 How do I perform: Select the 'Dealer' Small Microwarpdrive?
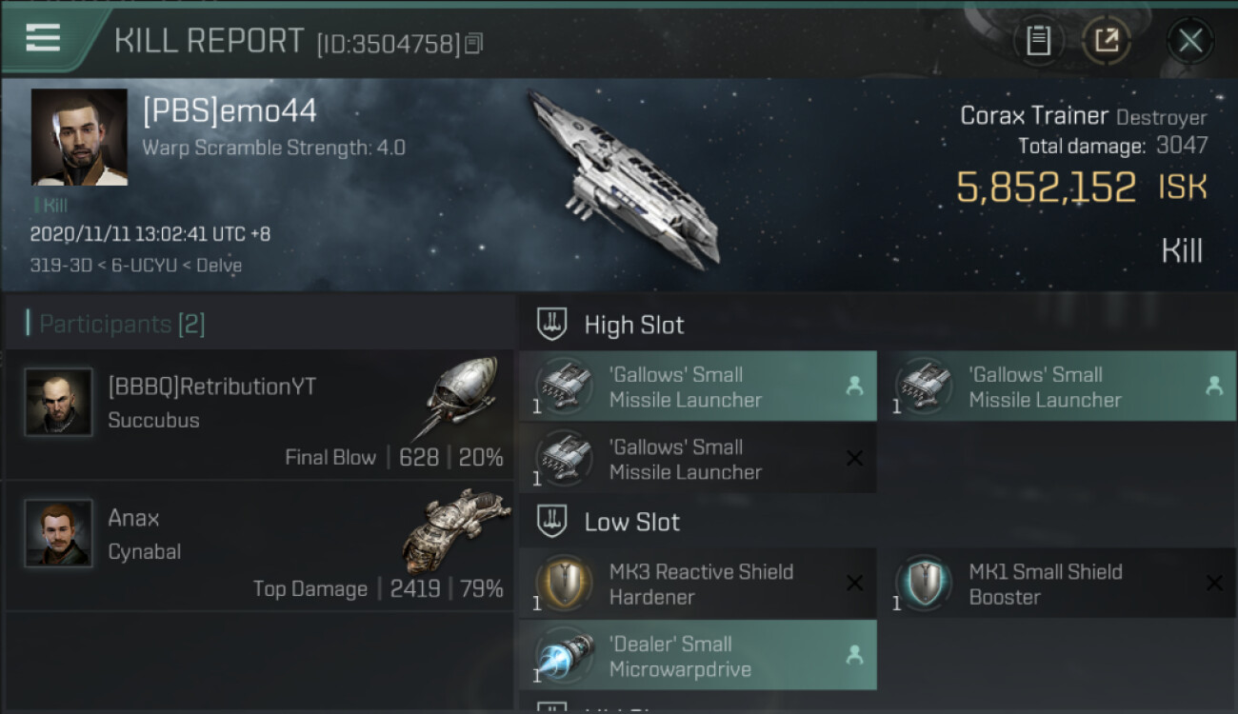click(698, 655)
